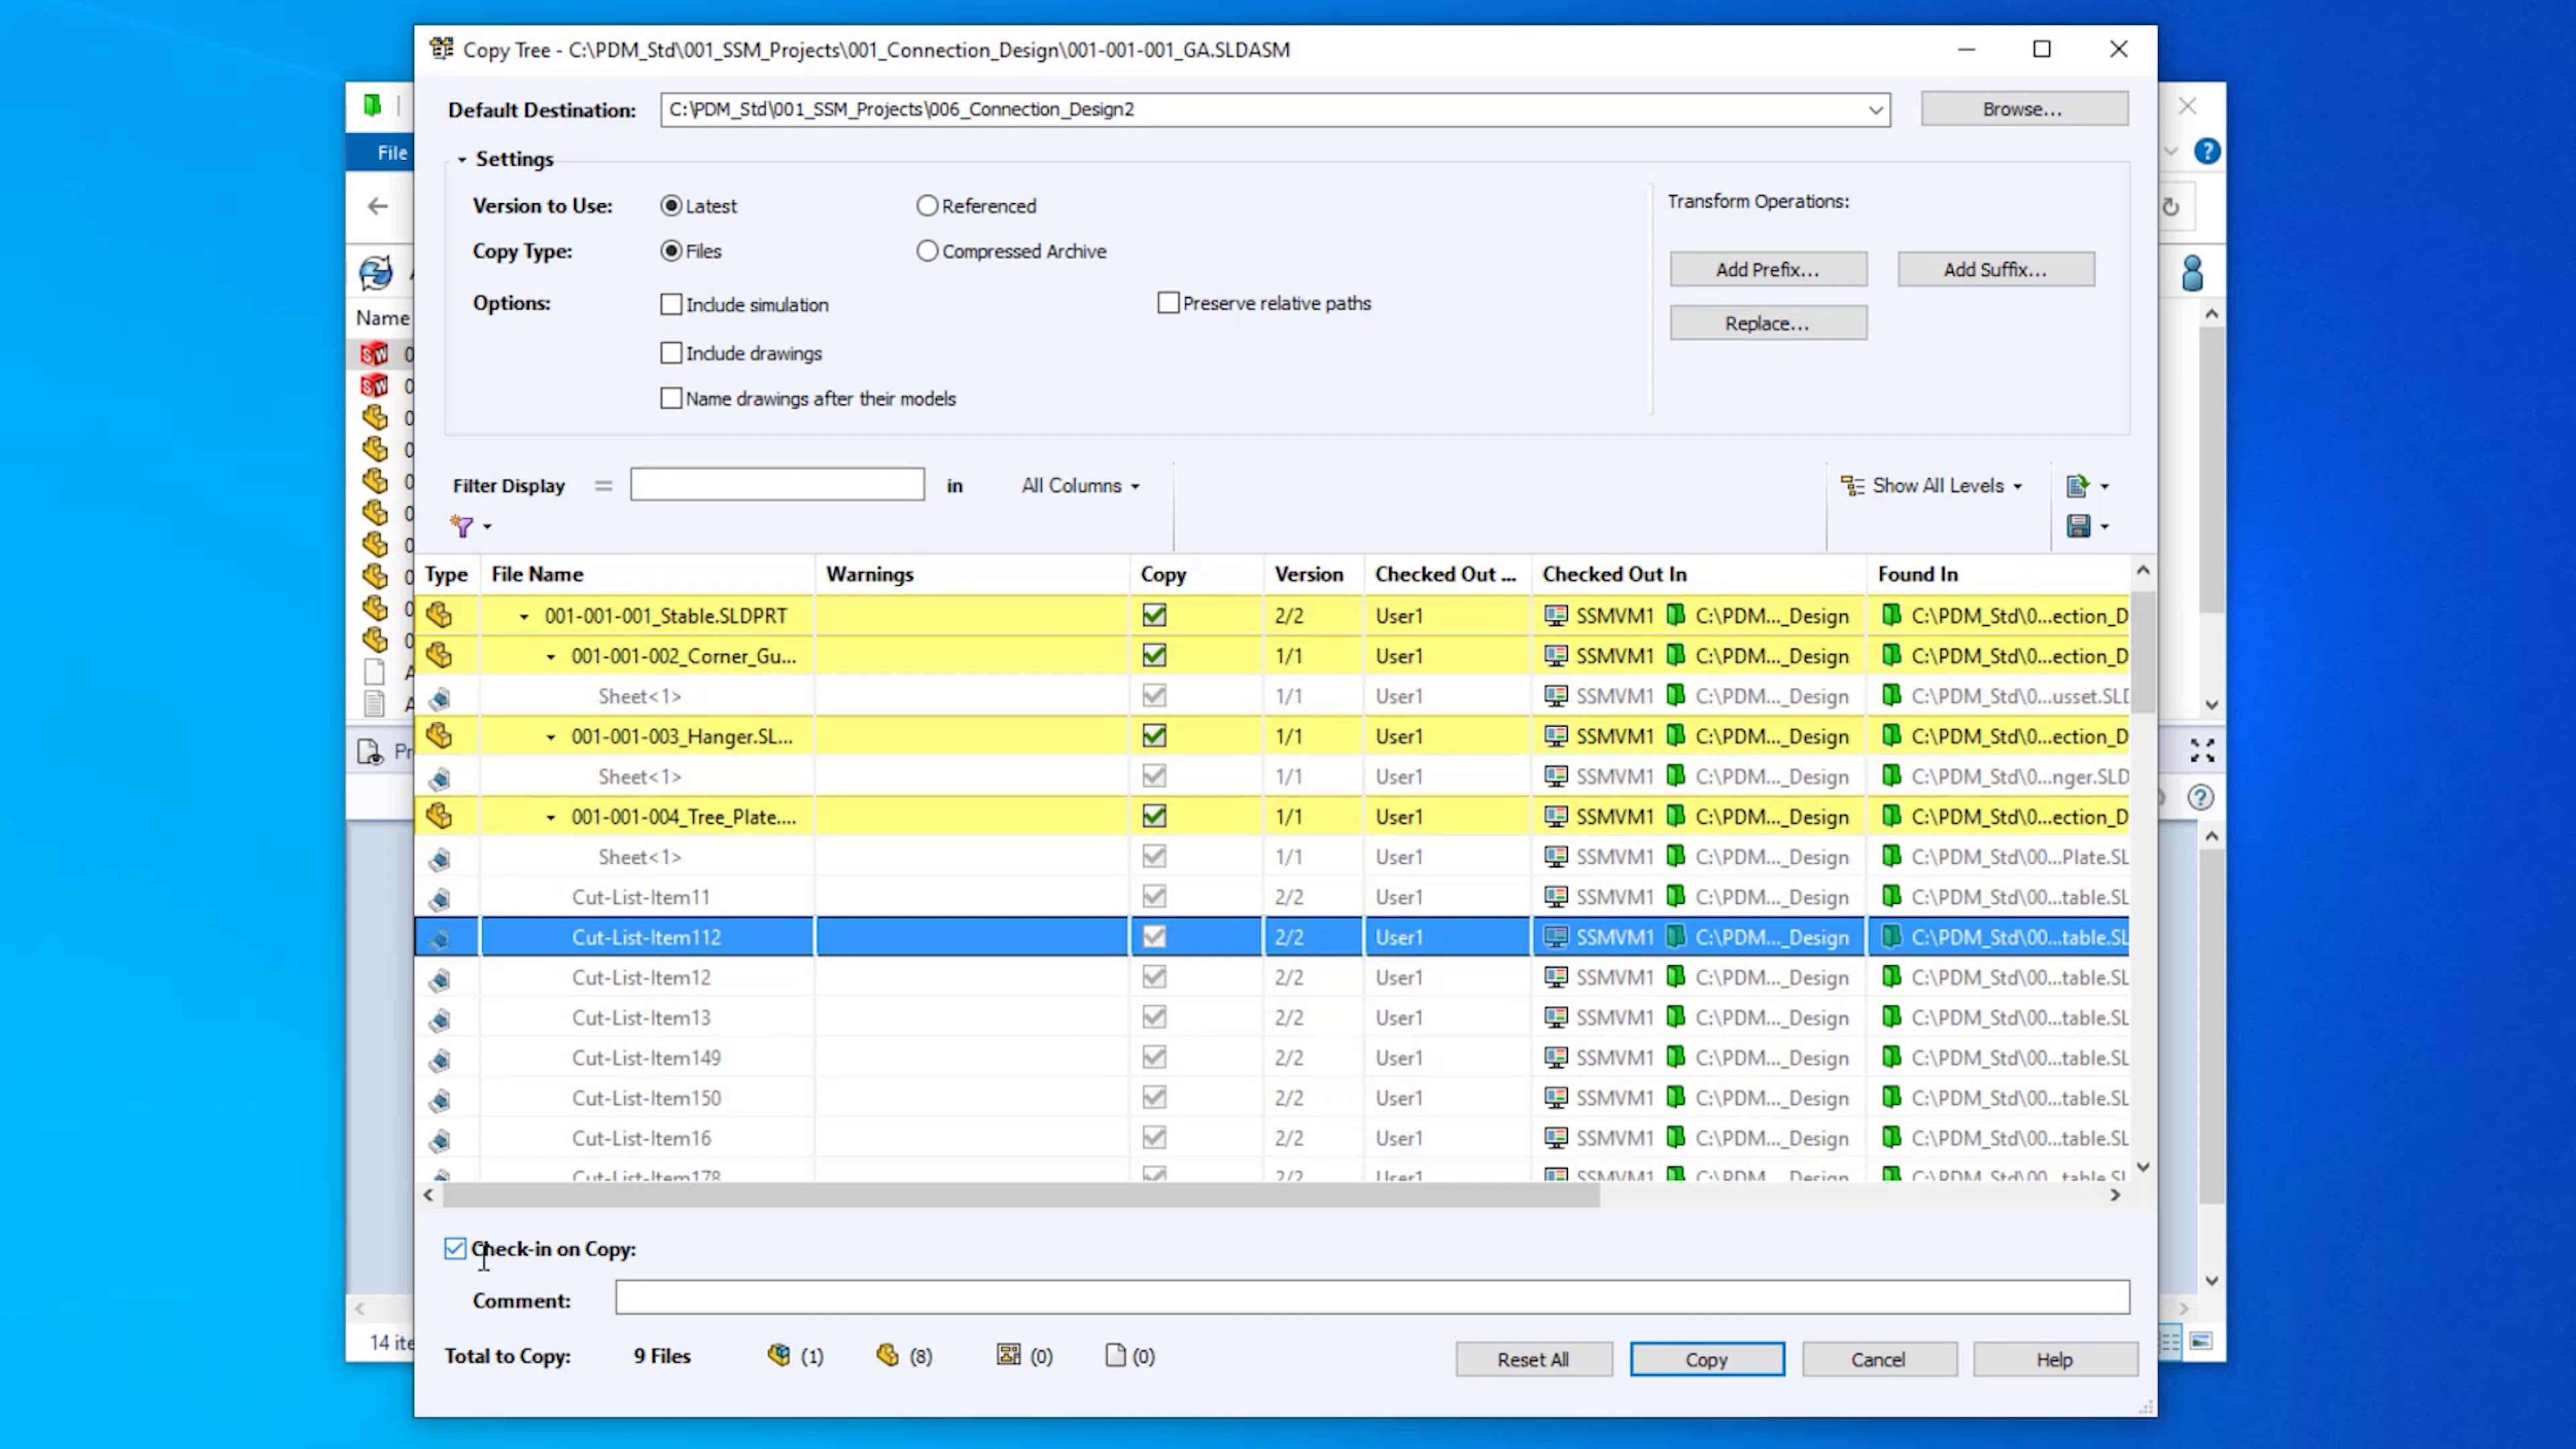Select the Referenced version radio button
This screenshot has height=1449, width=2576.
927,205
